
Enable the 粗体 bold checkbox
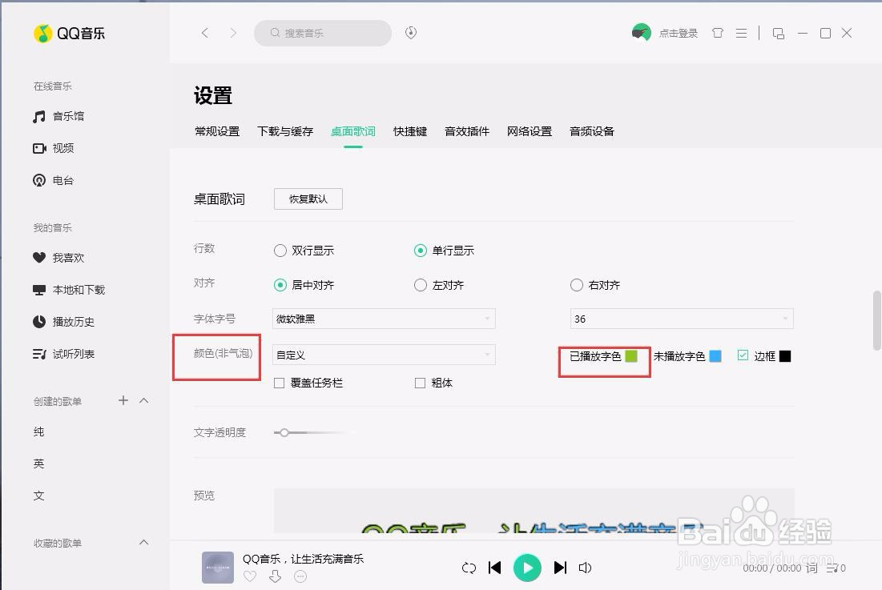click(420, 383)
